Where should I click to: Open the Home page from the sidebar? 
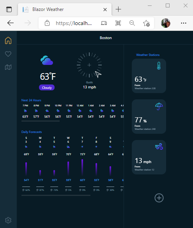pos(8,40)
